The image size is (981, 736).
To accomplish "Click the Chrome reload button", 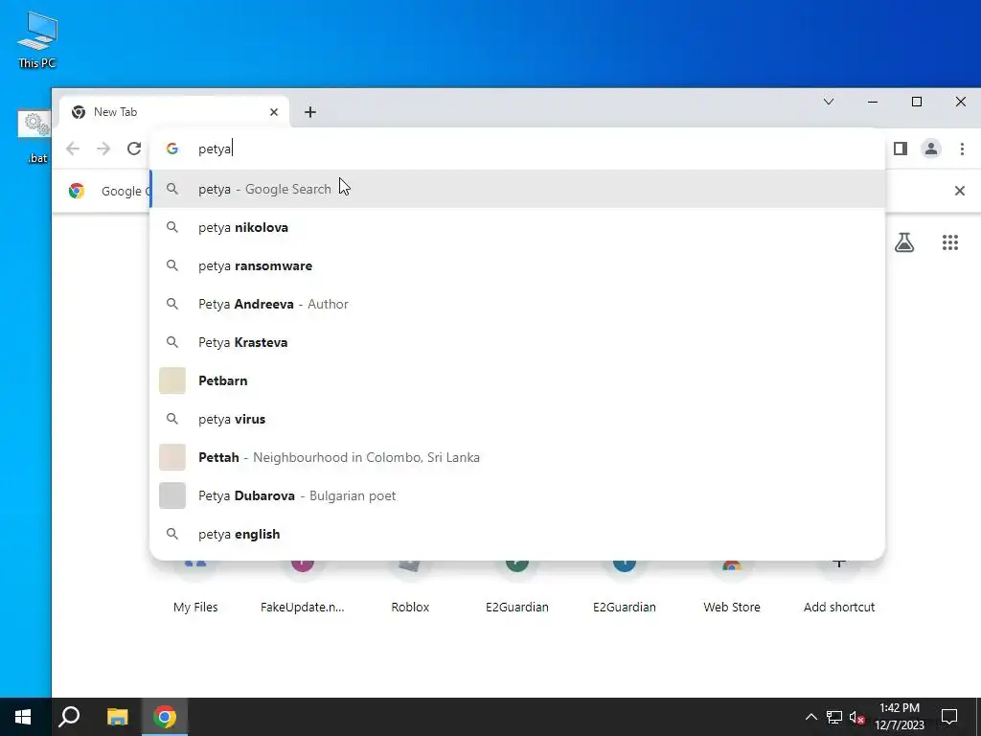I will [134, 149].
